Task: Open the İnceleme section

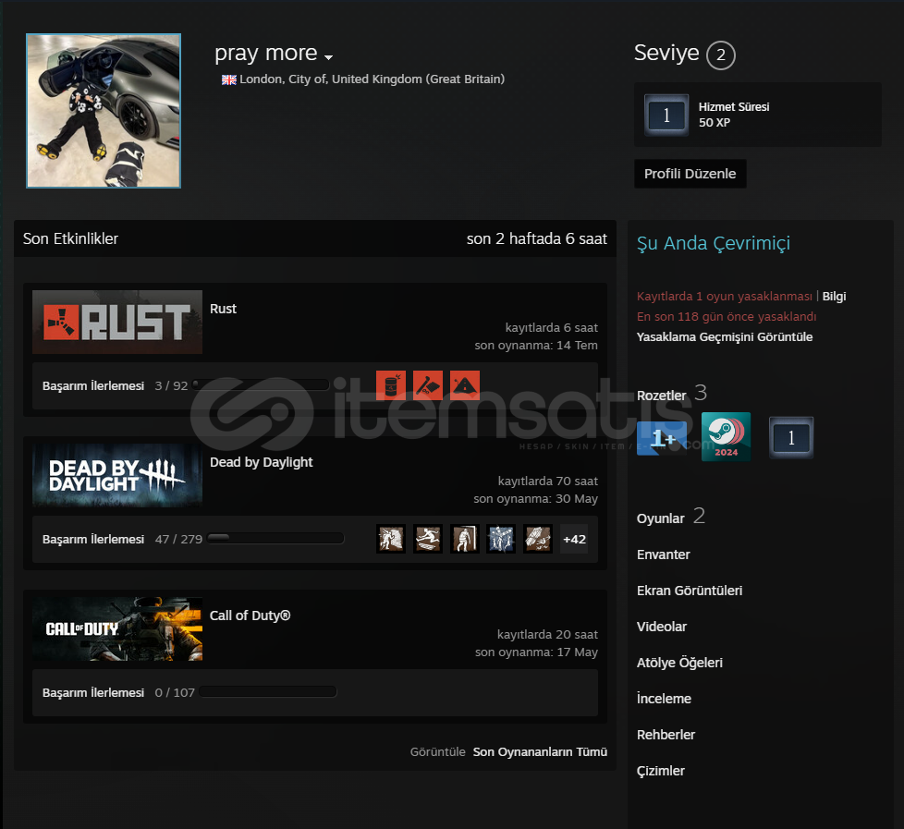Action: [x=664, y=699]
